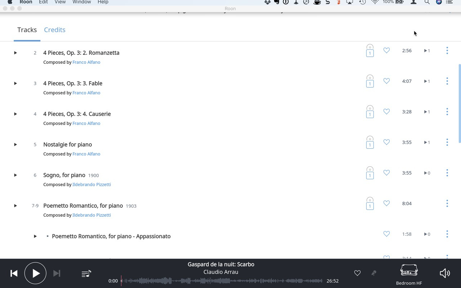This screenshot has height=288, width=461.
Task: Switch to the Tracks tab
Action: click(x=27, y=30)
